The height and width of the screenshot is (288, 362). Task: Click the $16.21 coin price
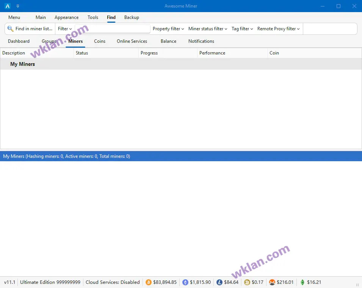[314, 282]
